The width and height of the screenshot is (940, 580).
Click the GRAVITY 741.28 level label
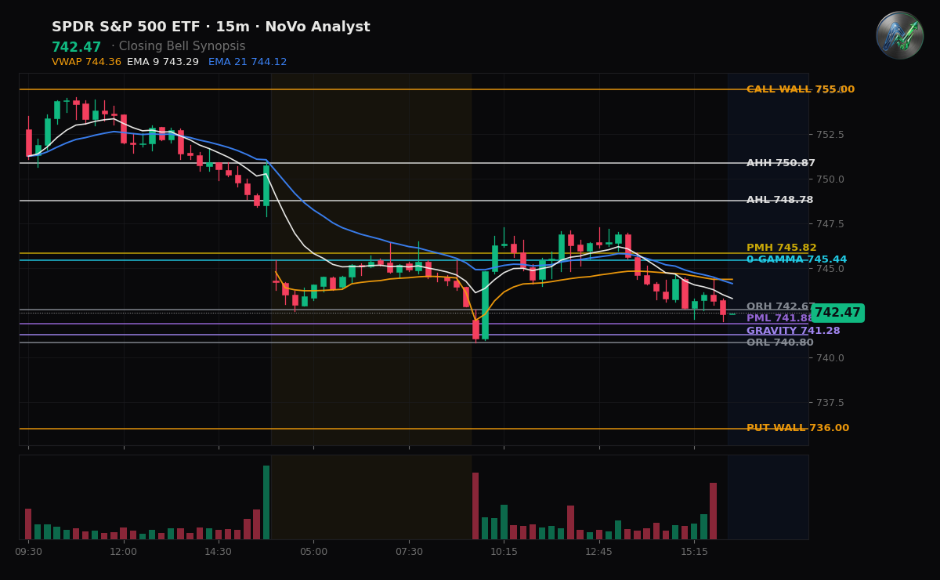[794, 331]
